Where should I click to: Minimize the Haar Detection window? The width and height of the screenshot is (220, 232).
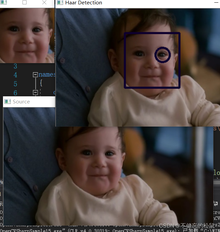tap(216, 2)
